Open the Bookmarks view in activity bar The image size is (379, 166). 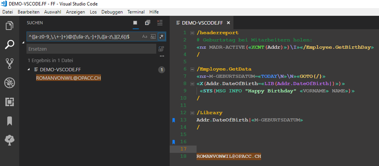(10, 121)
